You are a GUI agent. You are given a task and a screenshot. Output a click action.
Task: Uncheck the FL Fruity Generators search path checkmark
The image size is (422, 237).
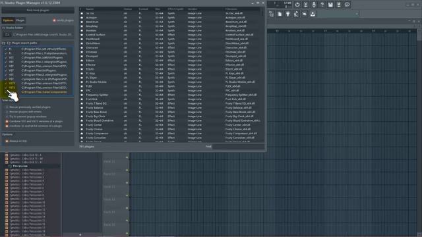pos(6,53)
